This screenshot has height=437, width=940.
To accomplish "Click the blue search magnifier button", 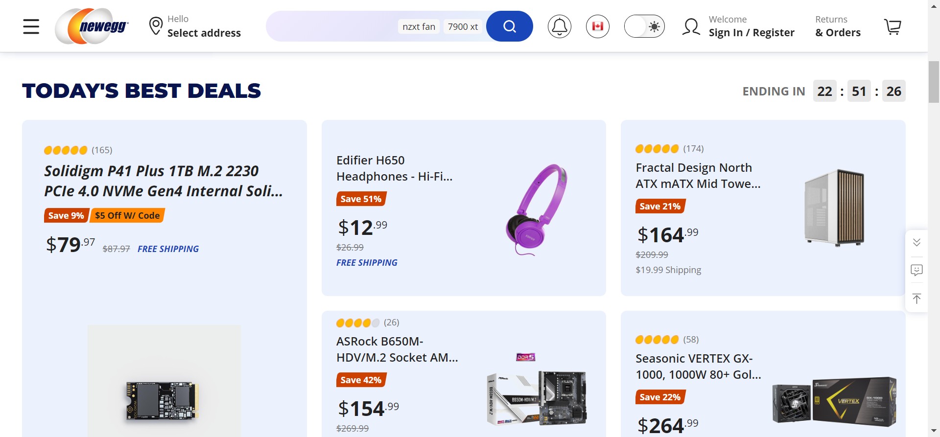I will point(509,26).
